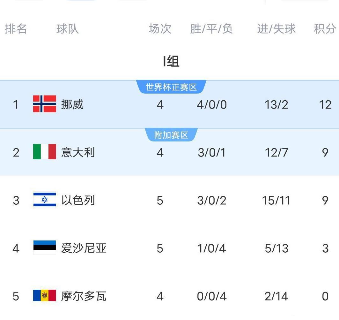339x320 pixels.
Task: Select the 以色列 team name
Action: pos(78,201)
